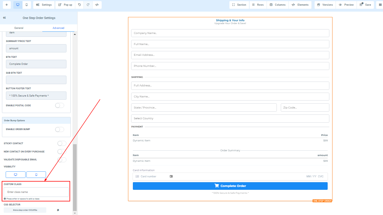Toggle Enable Postal Code switch
Image resolution: width=383 pixels, height=215 pixels.
60,105
